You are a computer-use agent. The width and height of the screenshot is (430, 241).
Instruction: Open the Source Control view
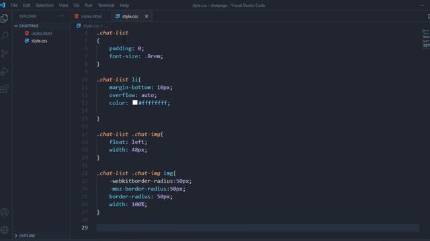pyautogui.click(x=5, y=54)
